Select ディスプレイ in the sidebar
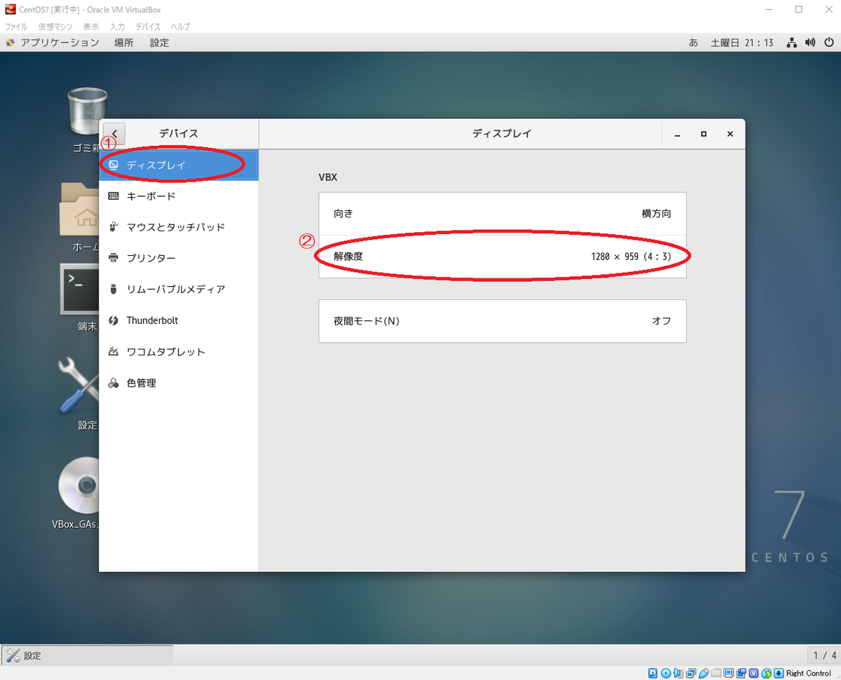841x680 pixels. pos(179,165)
